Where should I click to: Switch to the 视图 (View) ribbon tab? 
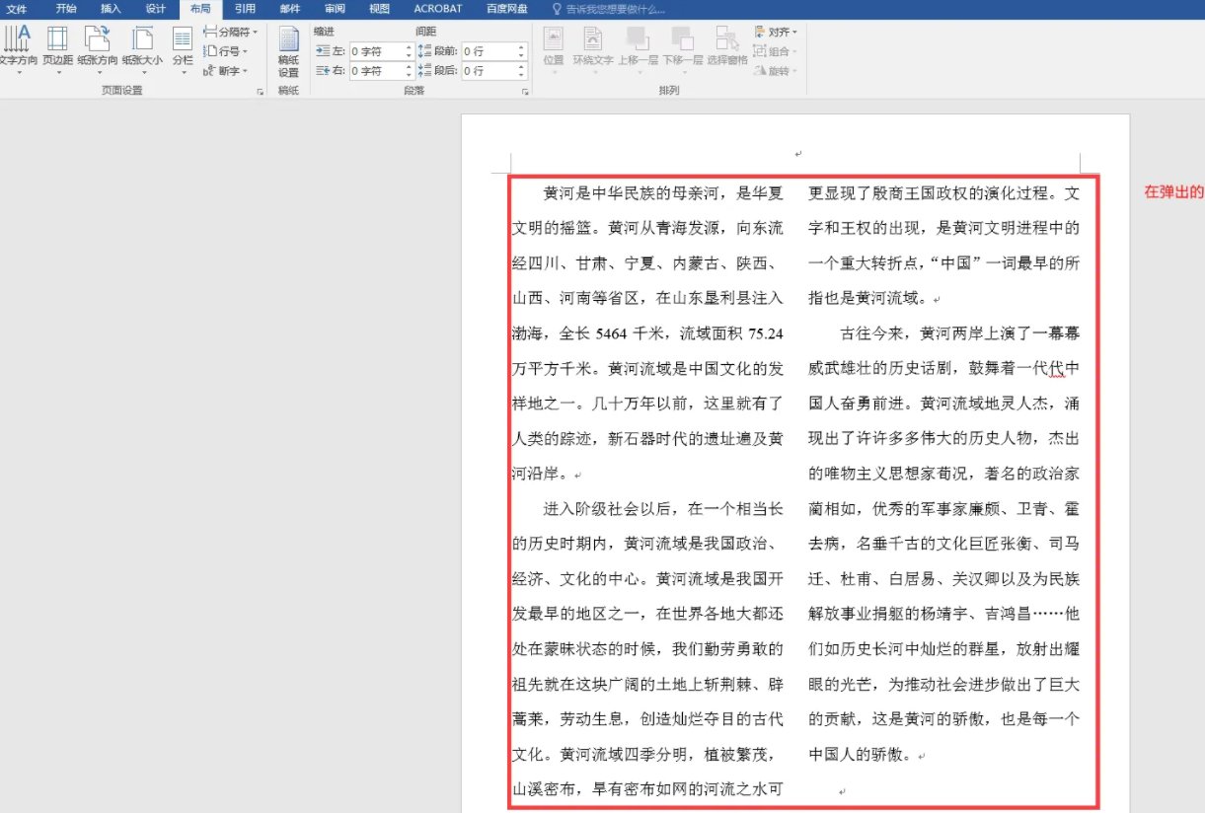coord(380,8)
